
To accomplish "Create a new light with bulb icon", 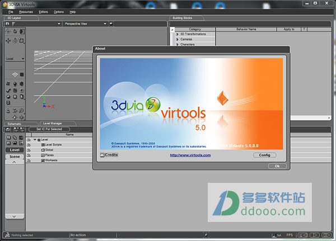I will 15,84.
